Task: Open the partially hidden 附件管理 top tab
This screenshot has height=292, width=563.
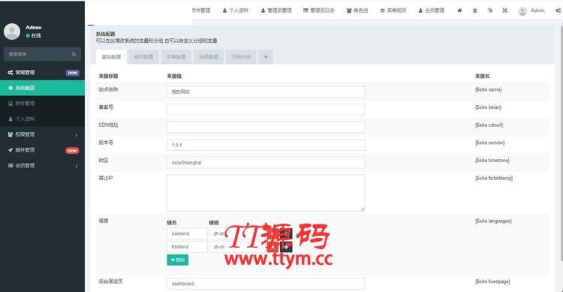Action: tap(201, 11)
